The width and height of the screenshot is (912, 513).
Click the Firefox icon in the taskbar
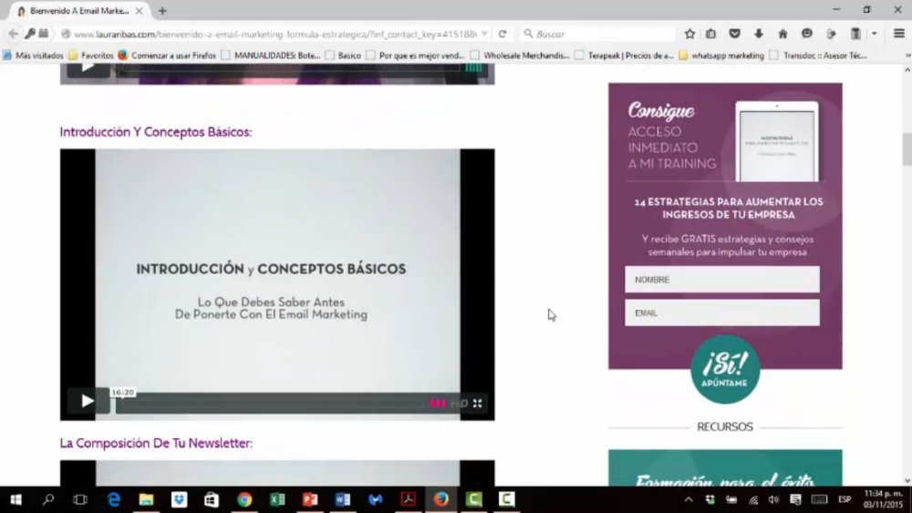440,499
